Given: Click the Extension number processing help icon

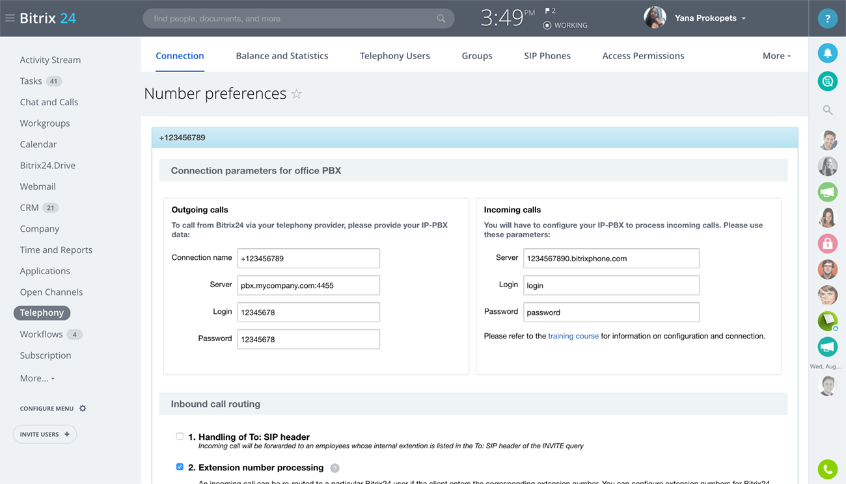Looking at the screenshot, I should click(x=334, y=468).
